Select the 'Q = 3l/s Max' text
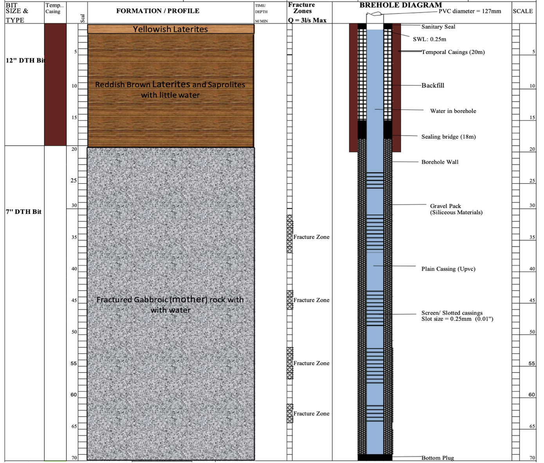Screen dimensions: 544x463 coord(308,20)
